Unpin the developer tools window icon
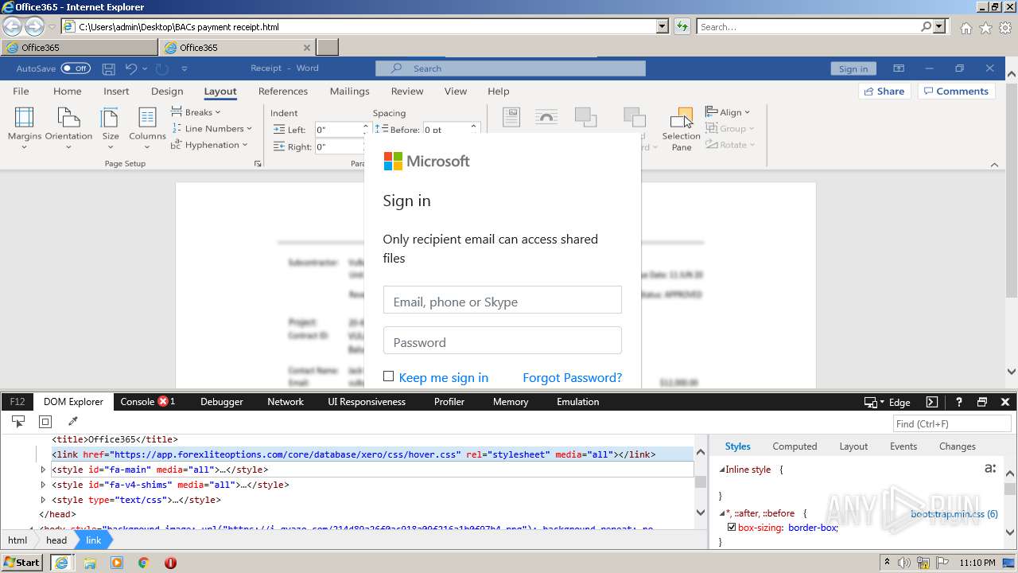Screen dimensions: 1018x573 pos(982,402)
